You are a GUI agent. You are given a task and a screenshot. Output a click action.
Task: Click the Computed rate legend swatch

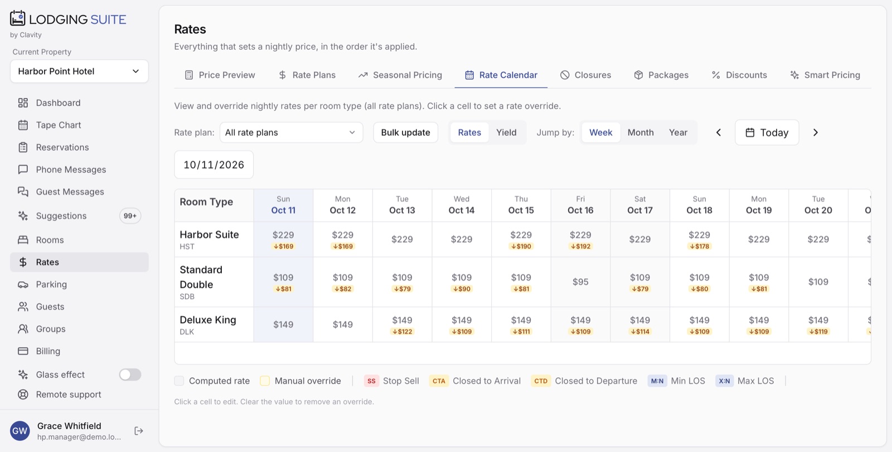click(179, 381)
